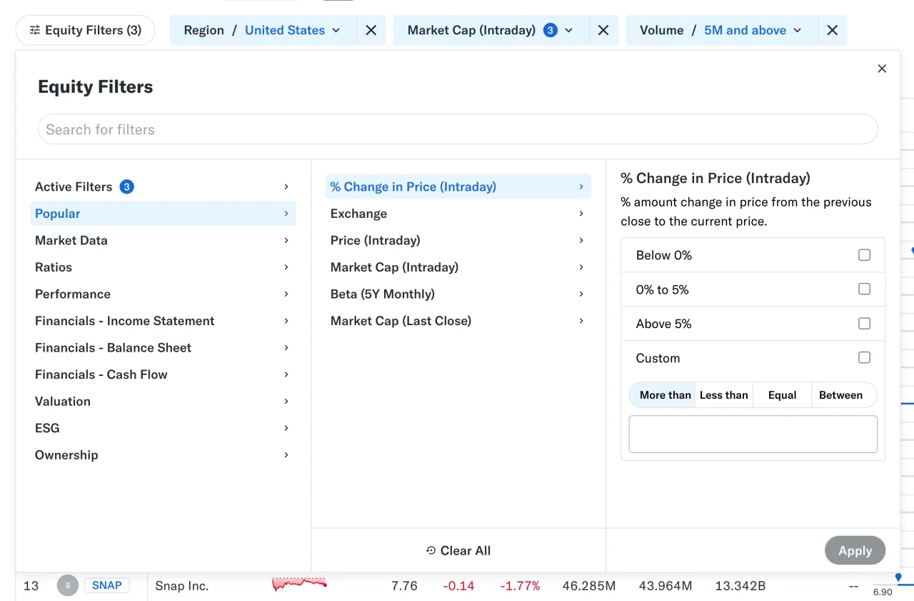Open the Market Cap (Intraday) chip dropdown
Image resolution: width=914 pixels, height=601 pixels.
pyautogui.click(x=491, y=30)
